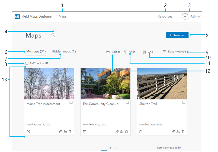The height and width of the screenshot is (152, 218).
Task: Open the Esri Community Cleanup thumbnail
Action: click(x=105, y=84)
